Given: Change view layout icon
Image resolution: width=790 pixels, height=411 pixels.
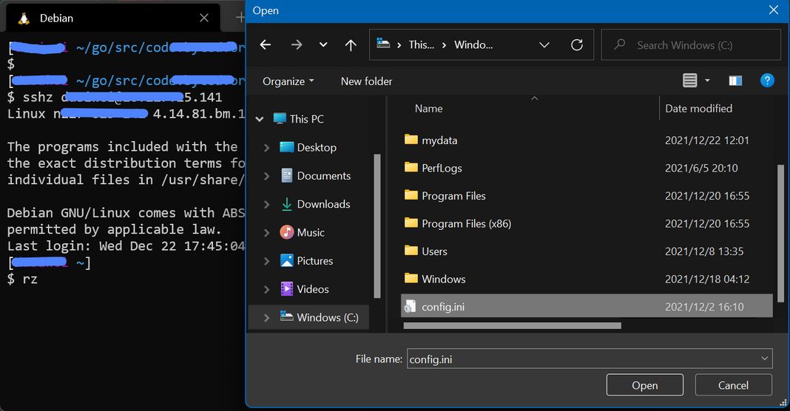Looking at the screenshot, I should click(x=689, y=81).
